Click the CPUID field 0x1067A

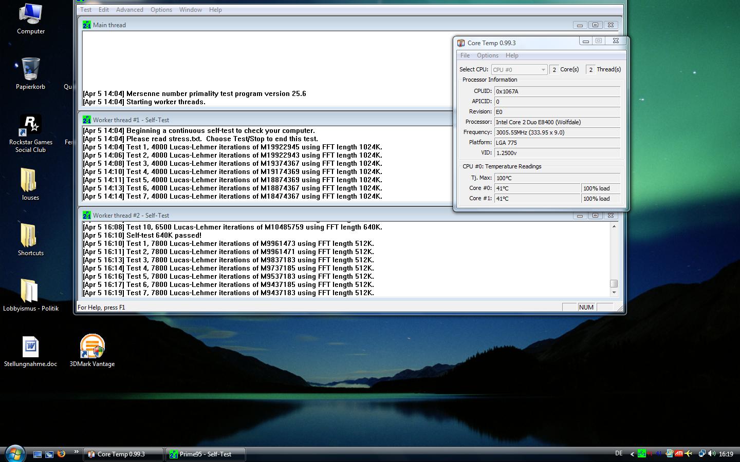point(557,91)
